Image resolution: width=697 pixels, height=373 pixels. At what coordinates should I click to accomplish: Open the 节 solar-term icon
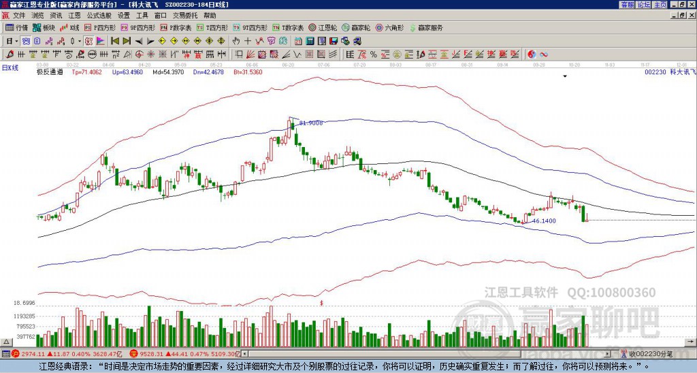[x=271, y=41]
